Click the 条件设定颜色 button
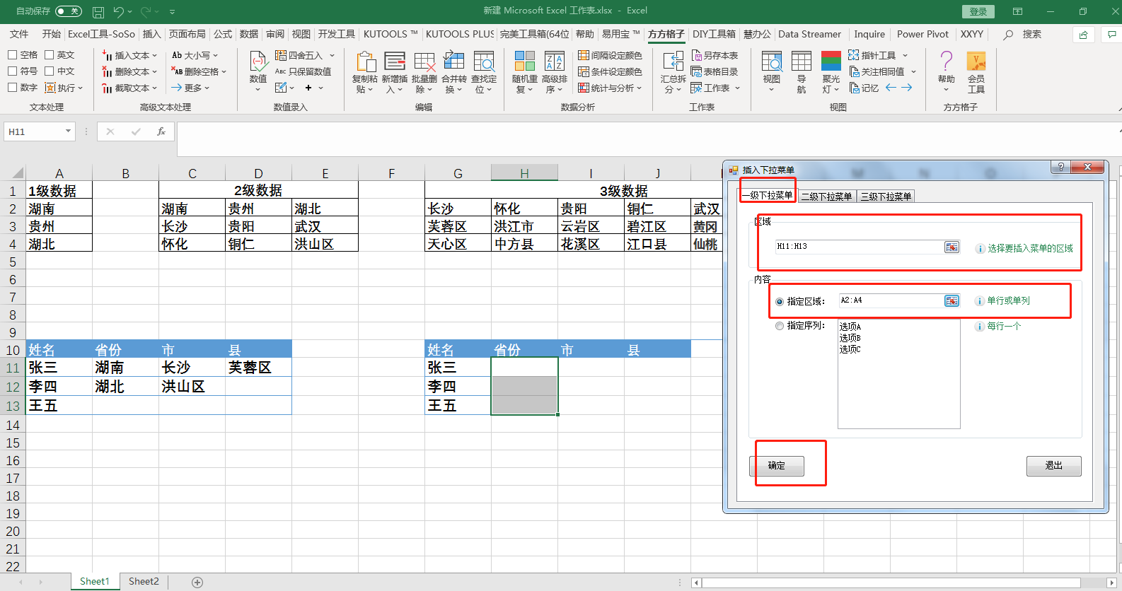 (610, 71)
